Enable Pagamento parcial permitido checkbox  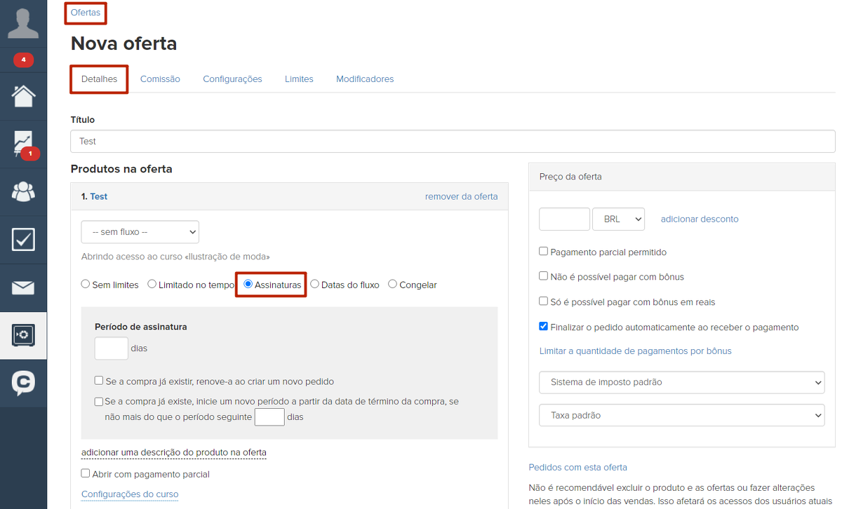[544, 252]
